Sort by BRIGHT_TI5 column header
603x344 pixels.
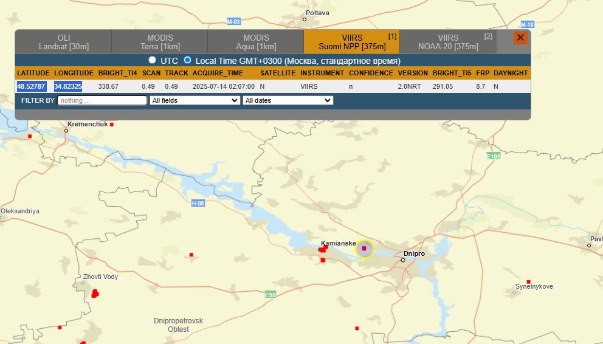pyautogui.click(x=452, y=73)
